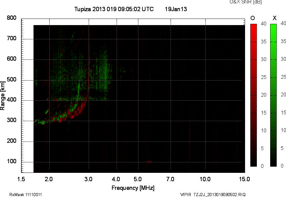Image resolution: width=286 pixels, height=197 pixels.
Task: Select the '19Jan13' date label
Action: pyautogui.click(x=176, y=9)
